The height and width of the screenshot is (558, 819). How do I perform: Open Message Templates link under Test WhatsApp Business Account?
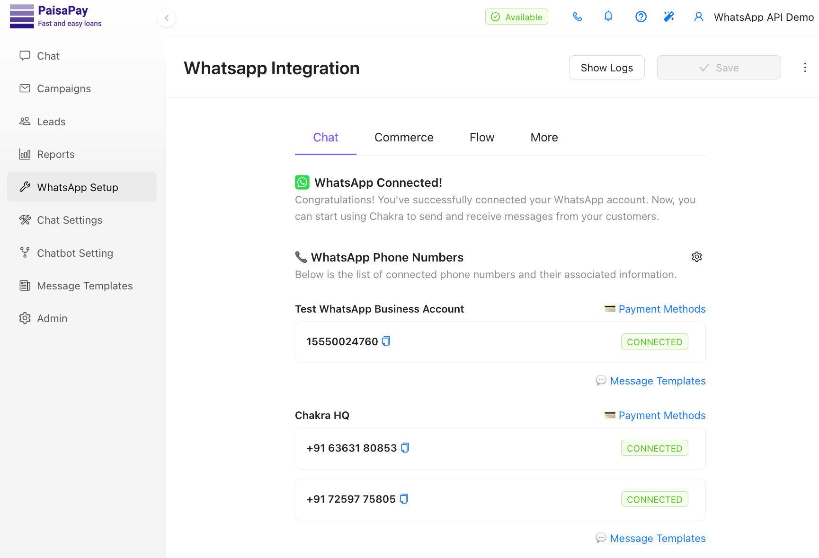[650, 381]
